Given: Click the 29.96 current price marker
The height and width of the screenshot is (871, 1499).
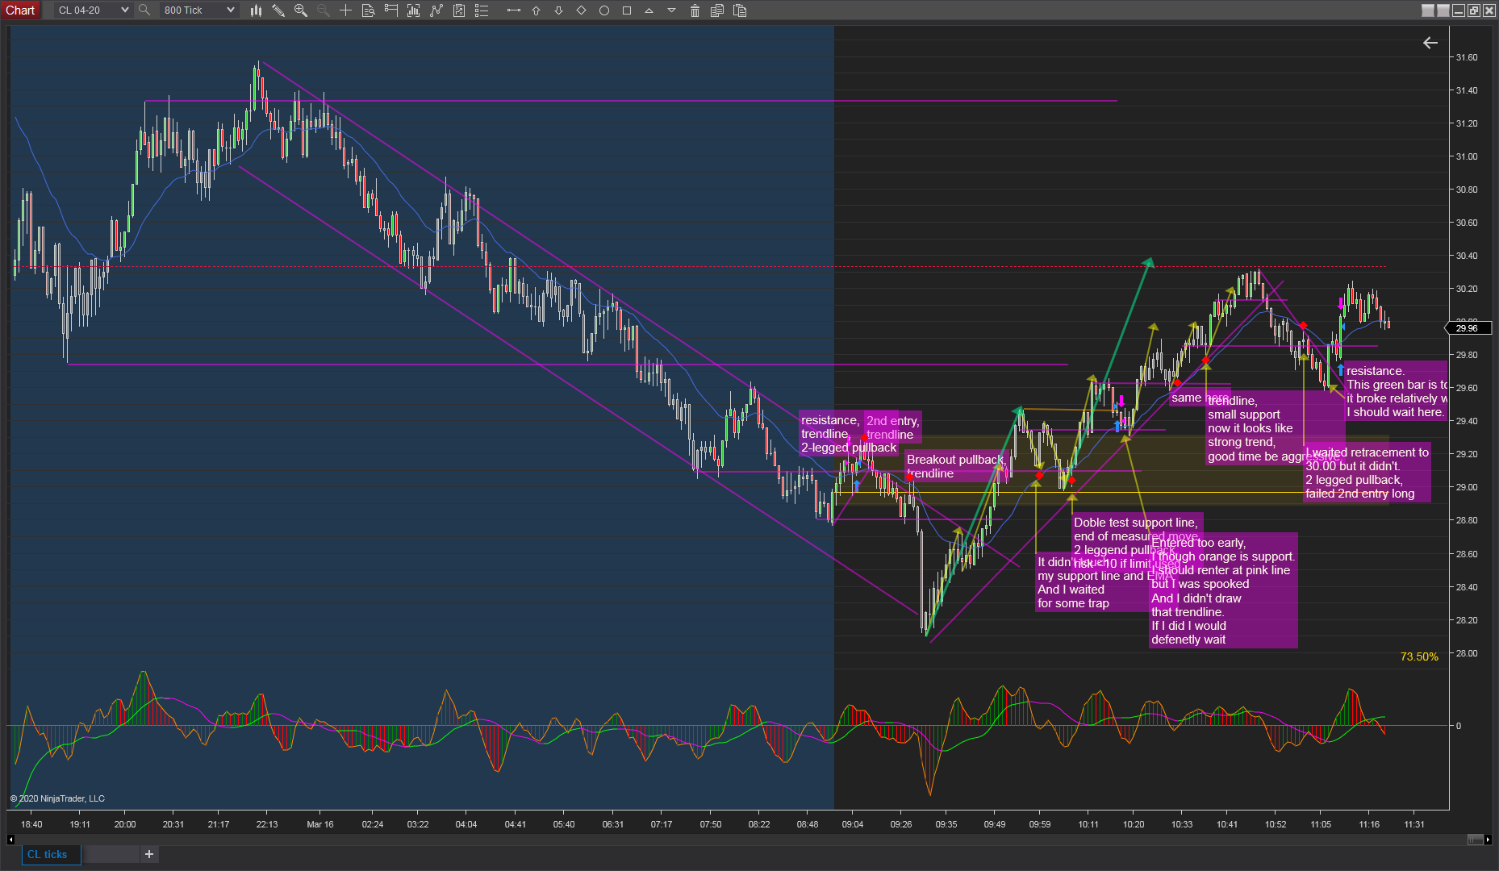Looking at the screenshot, I should [x=1467, y=328].
